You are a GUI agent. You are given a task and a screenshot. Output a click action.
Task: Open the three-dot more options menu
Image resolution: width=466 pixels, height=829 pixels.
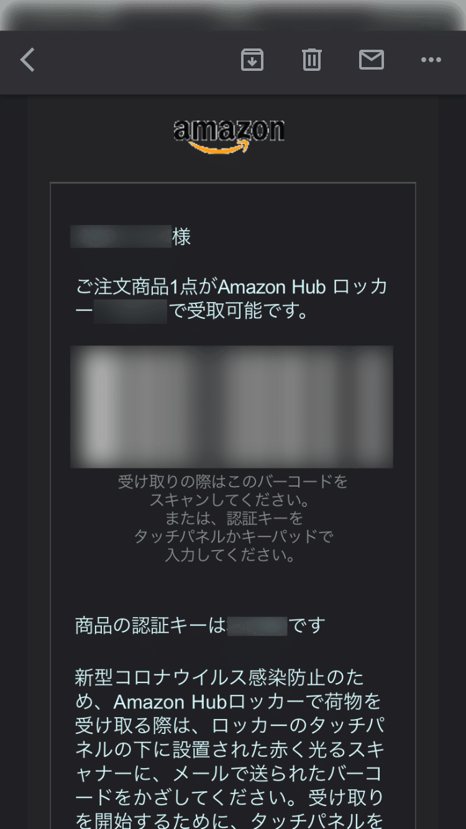point(431,60)
